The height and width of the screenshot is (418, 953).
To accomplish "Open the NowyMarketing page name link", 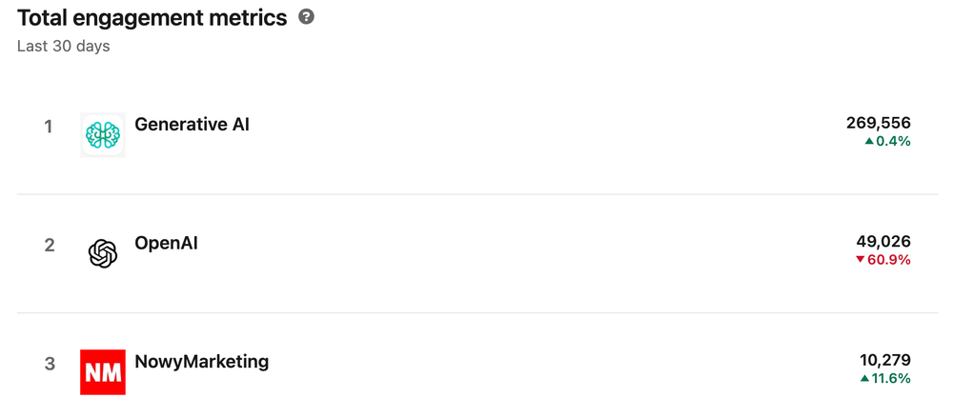I will (x=201, y=361).
